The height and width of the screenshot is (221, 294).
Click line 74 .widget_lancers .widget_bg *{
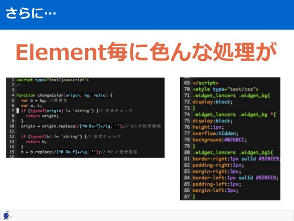(x=234, y=114)
